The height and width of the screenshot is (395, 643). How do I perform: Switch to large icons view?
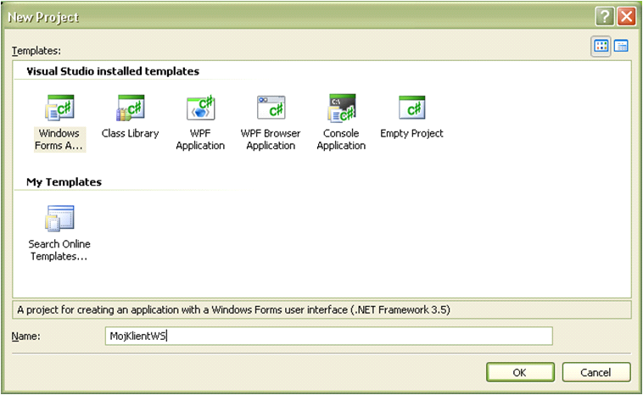[601, 46]
